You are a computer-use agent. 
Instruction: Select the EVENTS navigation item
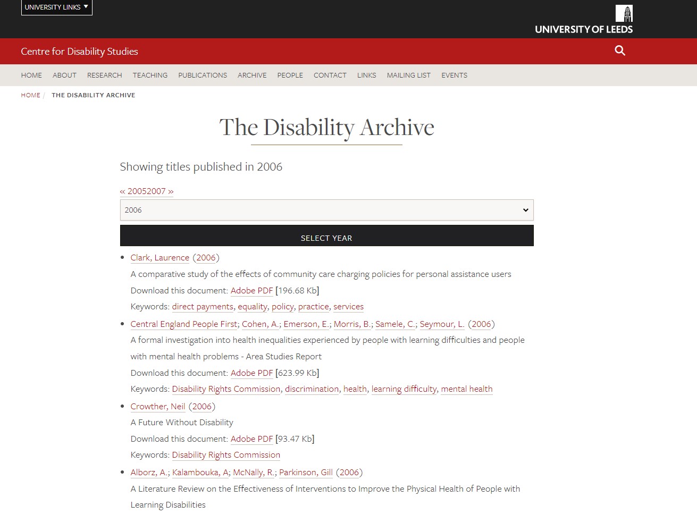[x=454, y=75]
